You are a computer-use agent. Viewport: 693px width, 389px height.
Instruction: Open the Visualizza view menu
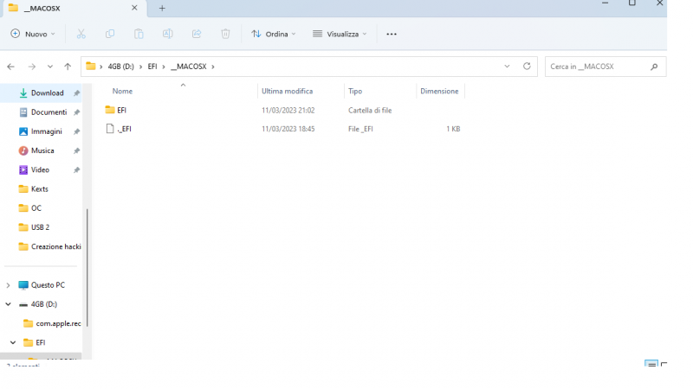pyautogui.click(x=340, y=34)
